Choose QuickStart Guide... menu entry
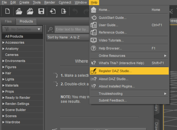 (x=129, y=18)
